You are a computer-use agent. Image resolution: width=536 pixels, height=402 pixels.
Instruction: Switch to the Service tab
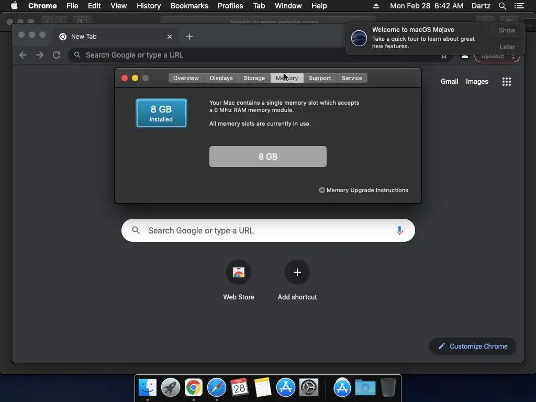click(352, 78)
